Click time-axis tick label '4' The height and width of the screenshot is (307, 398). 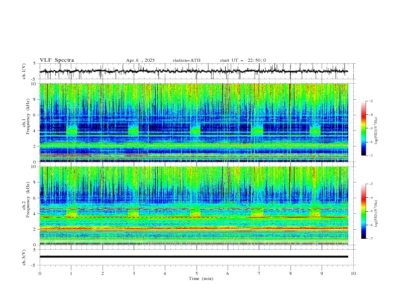[x=165, y=273]
